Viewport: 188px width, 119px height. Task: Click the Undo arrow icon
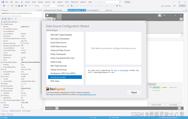[26, 6]
